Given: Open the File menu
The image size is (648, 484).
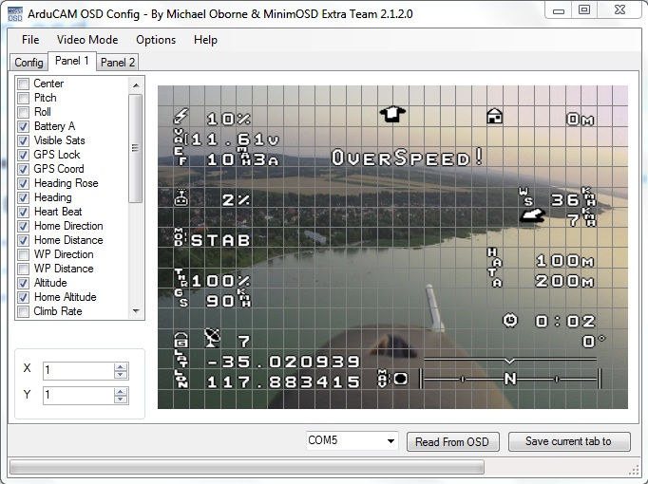Looking at the screenshot, I should [x=30, y=40].
